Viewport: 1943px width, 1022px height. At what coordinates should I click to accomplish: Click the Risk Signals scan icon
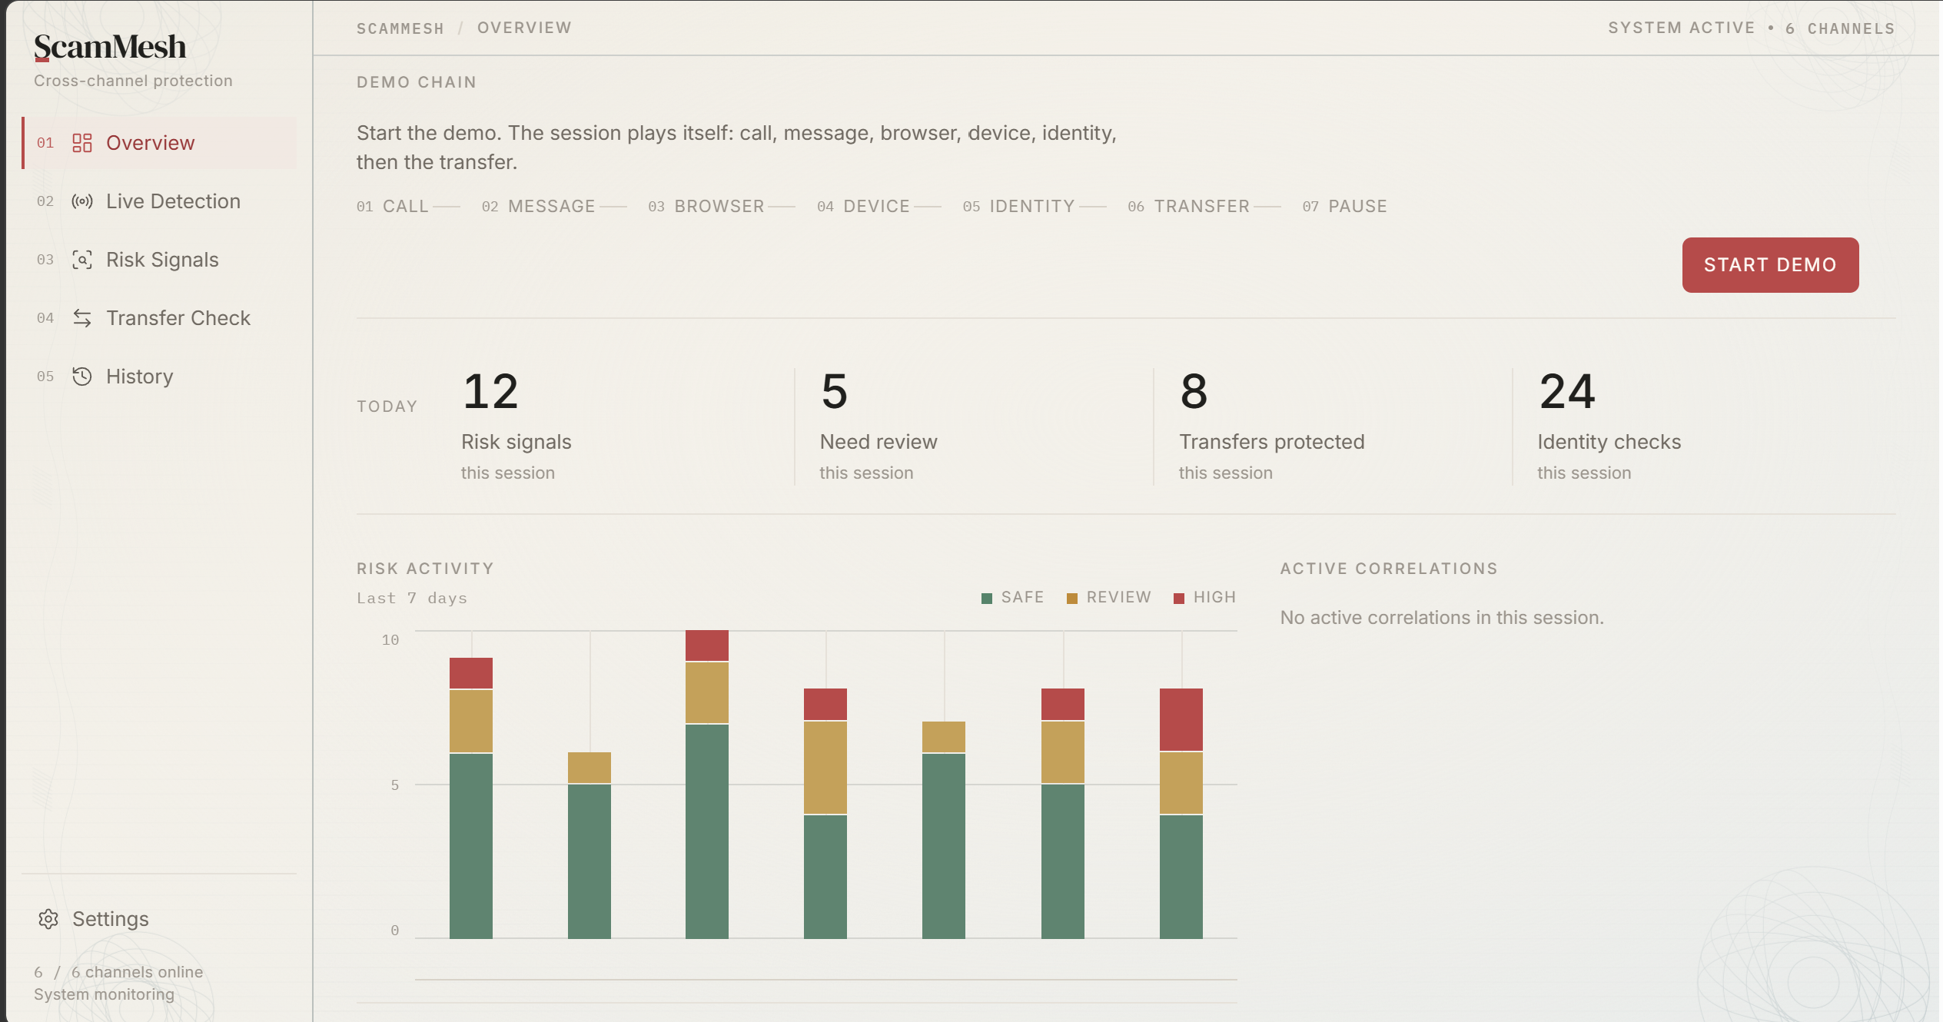click(82, 260)
